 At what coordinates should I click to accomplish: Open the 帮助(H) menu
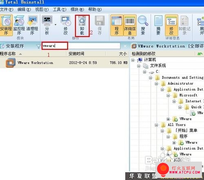click(x=95, y=9)
